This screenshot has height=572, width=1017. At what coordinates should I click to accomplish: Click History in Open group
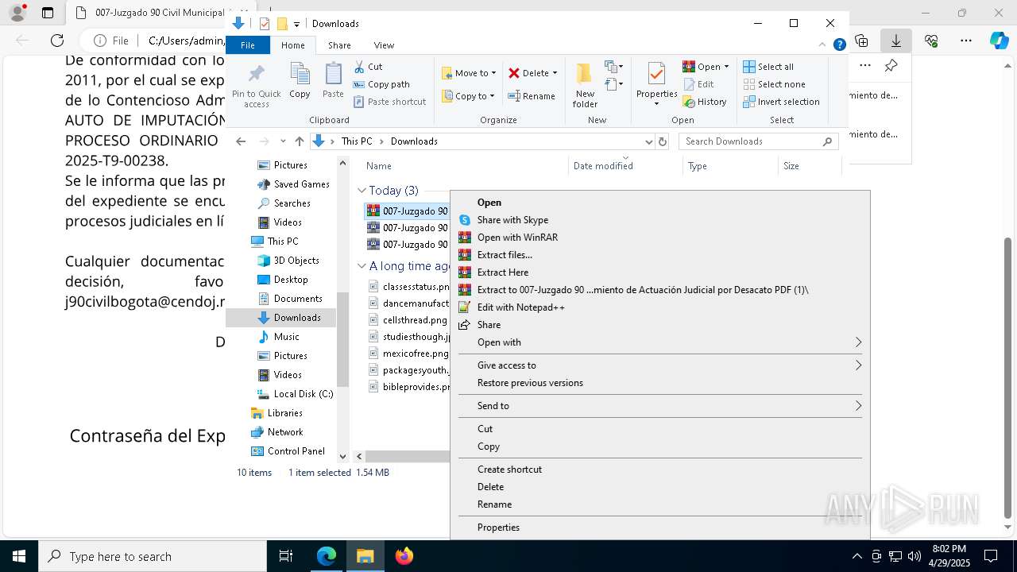point(705,102)
